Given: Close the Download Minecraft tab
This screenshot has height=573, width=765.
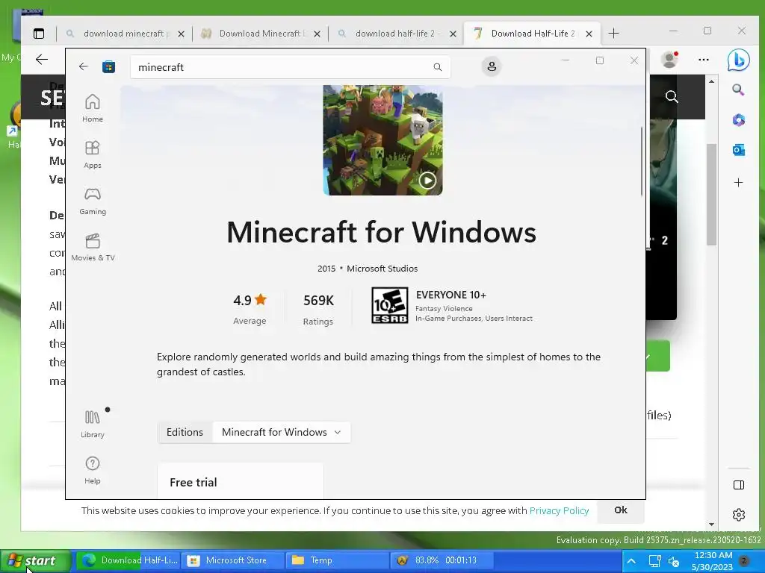Looking at the screenshot, I should (x=317, y=34).
